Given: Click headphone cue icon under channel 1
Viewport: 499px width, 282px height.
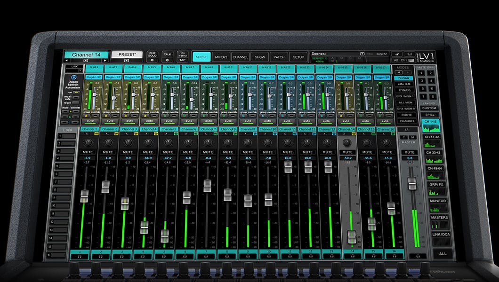Looking at the screenshot, I should (x=80, y=257).
